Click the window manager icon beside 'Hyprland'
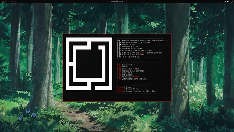 pyautogui.click(x=120, y=71)
